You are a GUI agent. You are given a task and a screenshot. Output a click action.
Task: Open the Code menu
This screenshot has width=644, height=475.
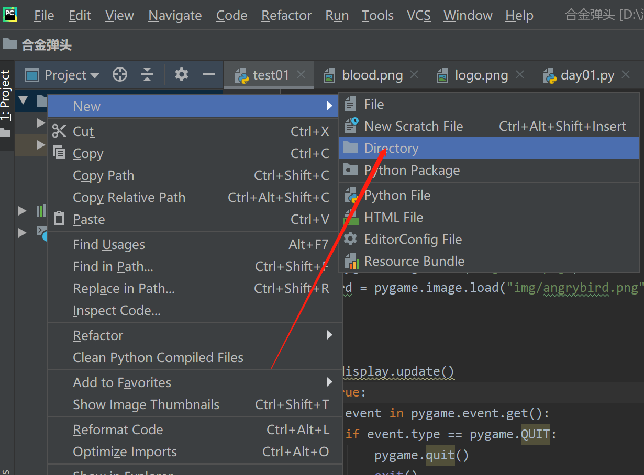coord(231,16)
